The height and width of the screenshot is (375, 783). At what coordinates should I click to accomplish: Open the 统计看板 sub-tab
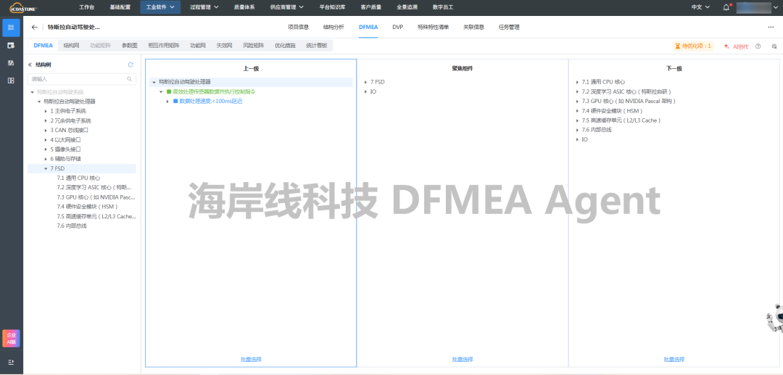[317, 46]
